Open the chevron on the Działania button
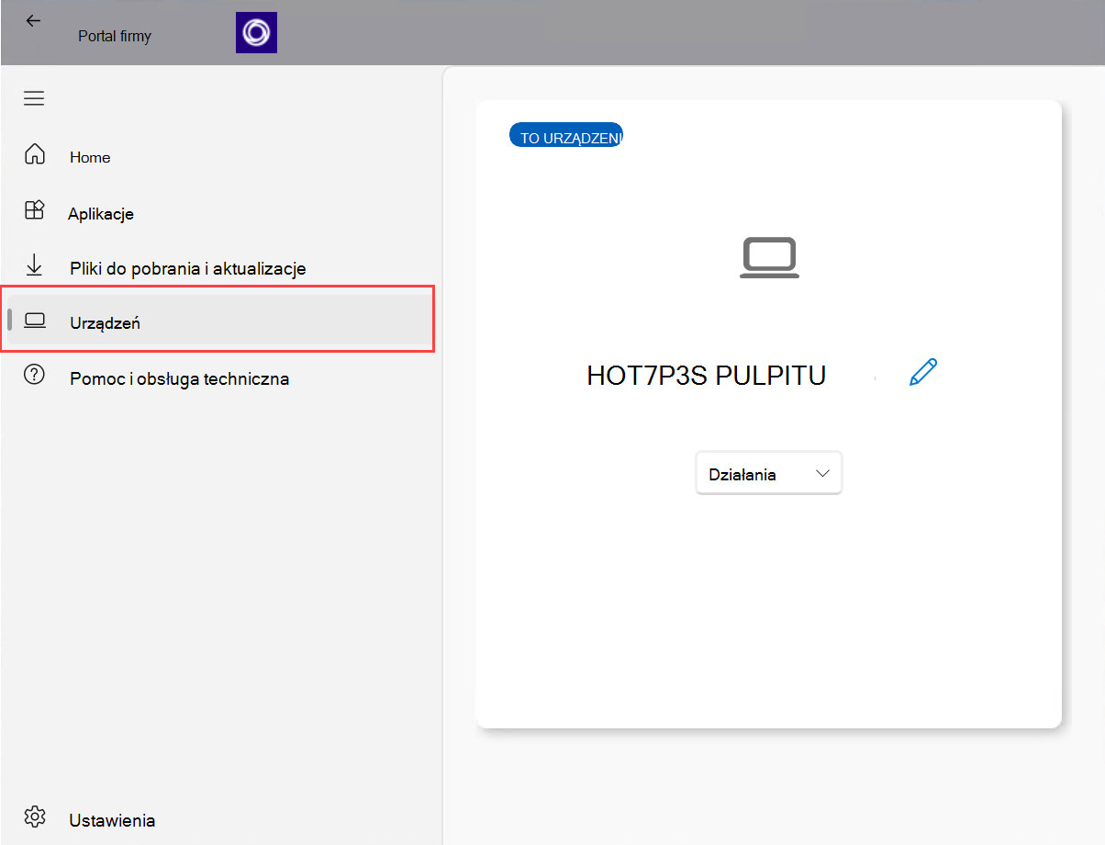The width and height of the screenshot is (1105, 845). (823, 472)
